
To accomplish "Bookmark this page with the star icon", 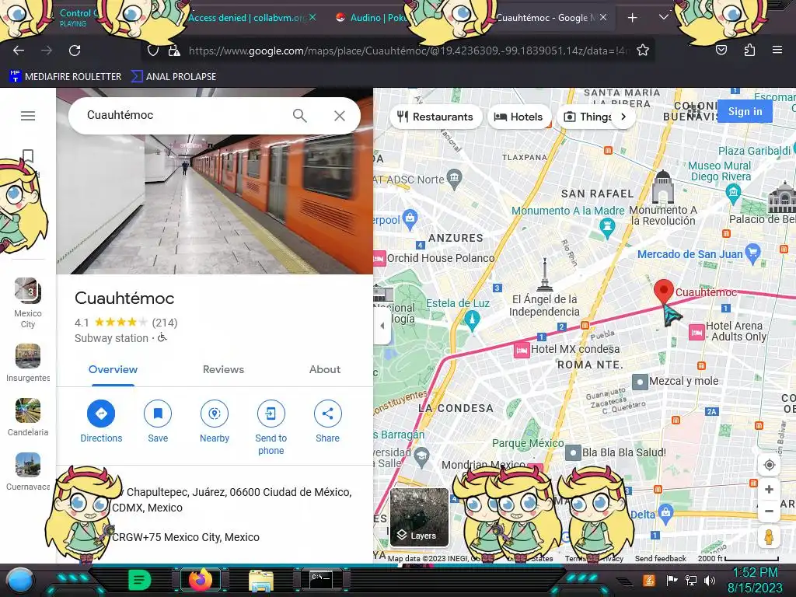I will point(643,51).
